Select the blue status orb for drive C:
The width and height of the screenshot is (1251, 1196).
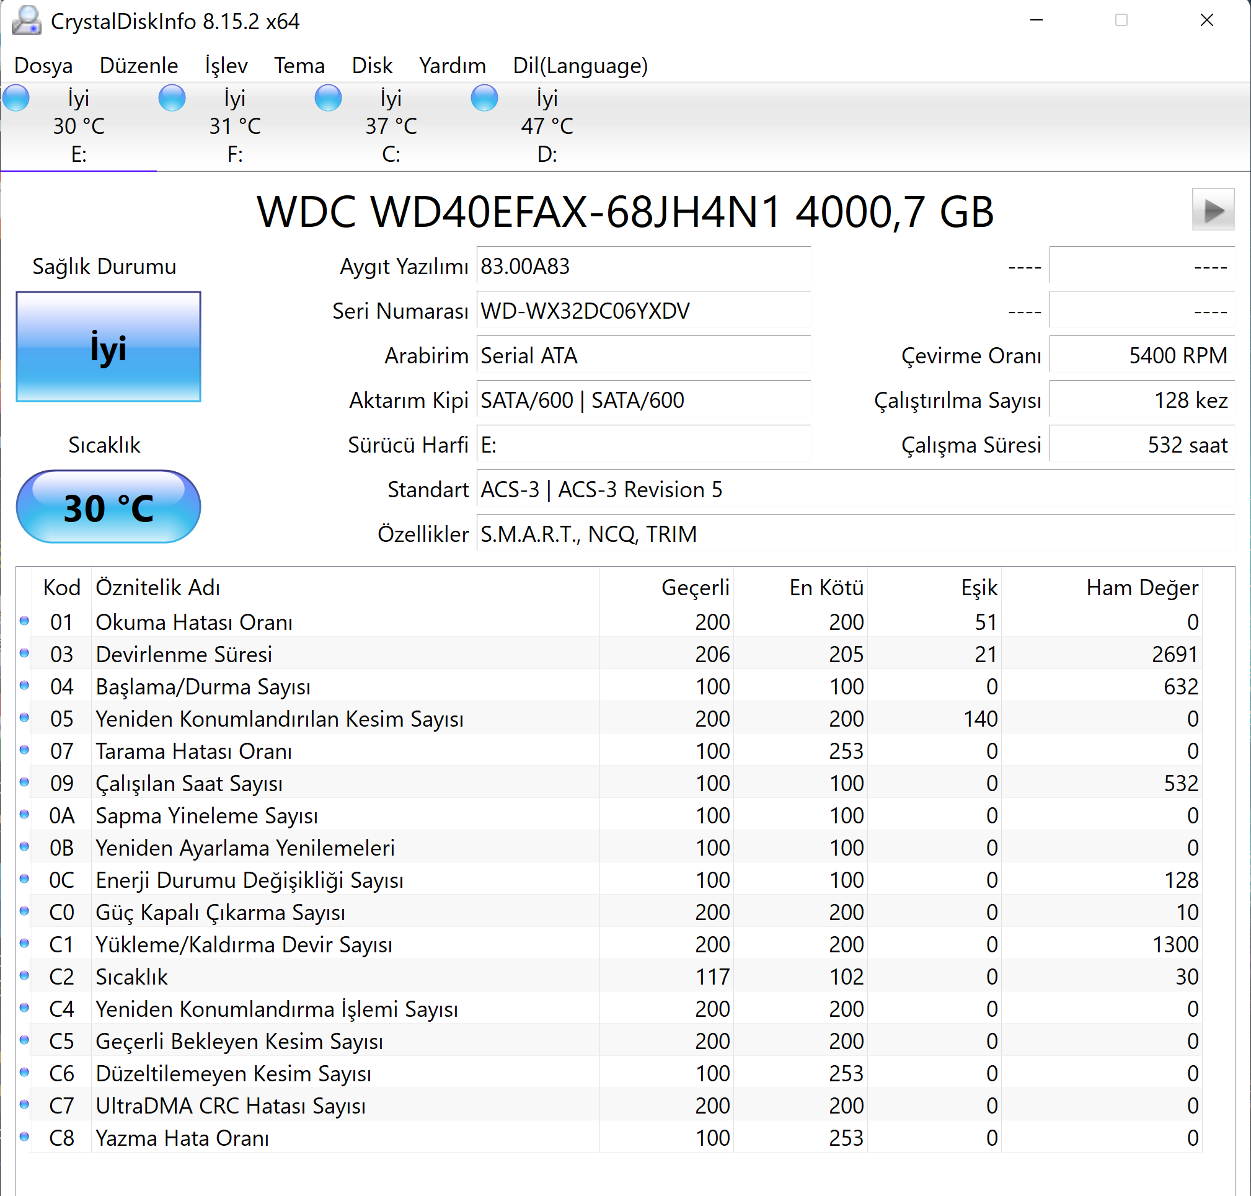[x=328, y=98]
